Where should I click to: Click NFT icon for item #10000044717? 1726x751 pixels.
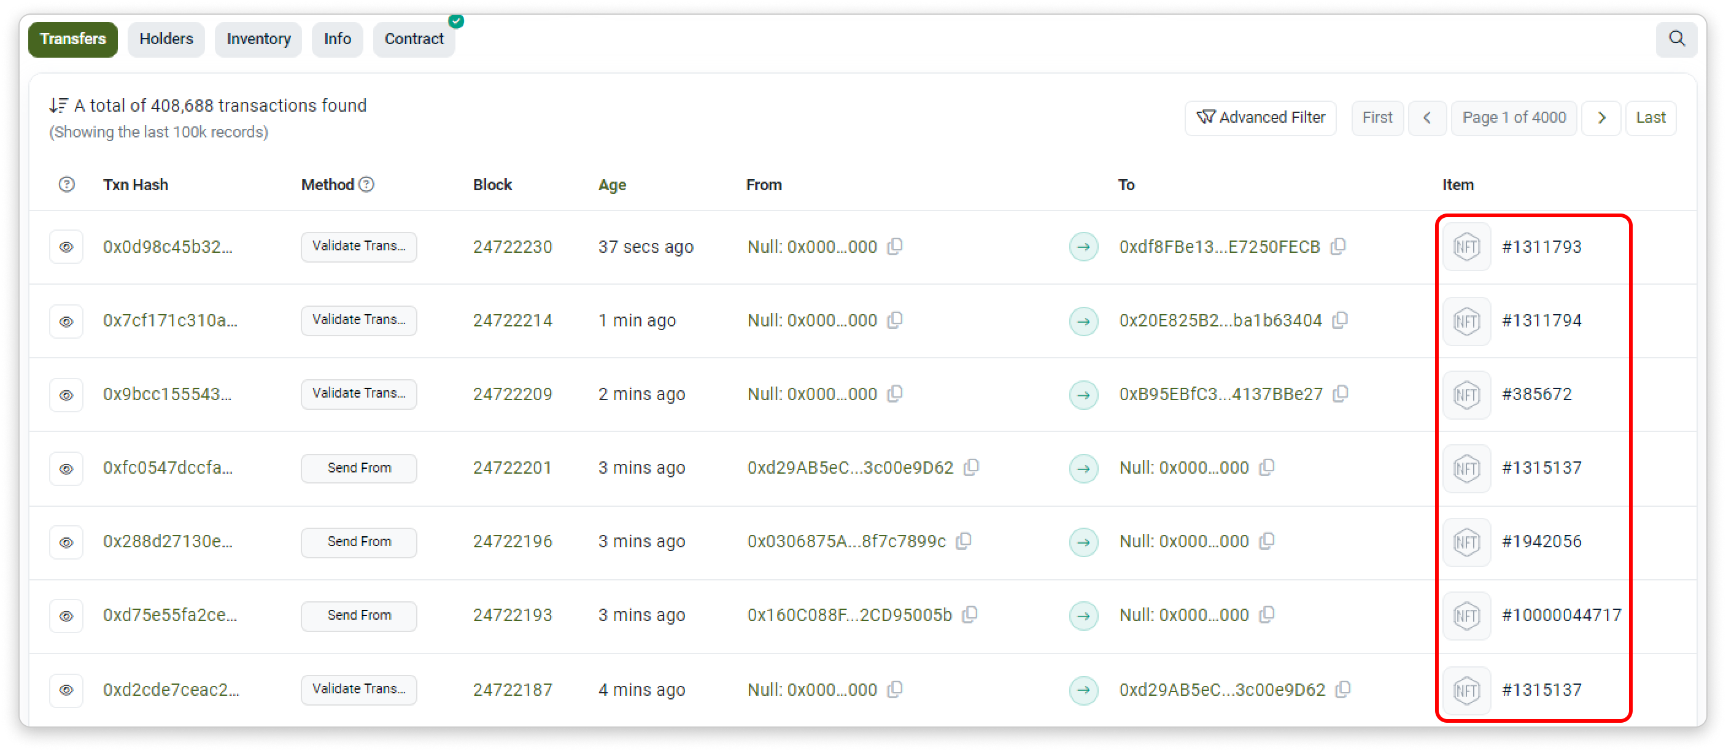pyautogui.click(x=1466, y=615)
